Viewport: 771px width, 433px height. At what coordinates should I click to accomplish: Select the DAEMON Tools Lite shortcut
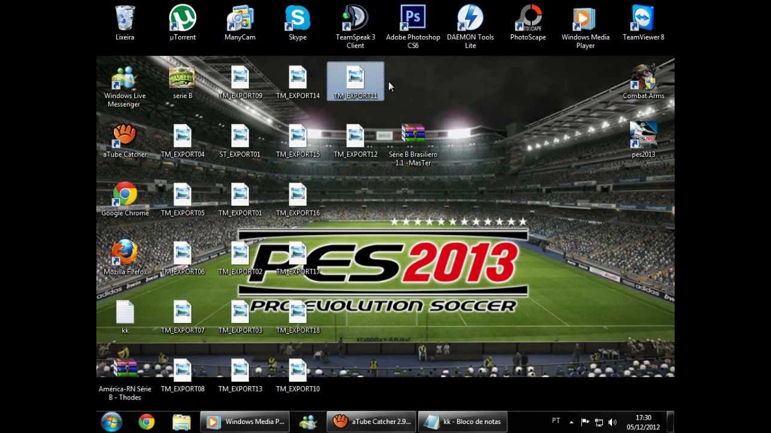click(x=470, y=27)
